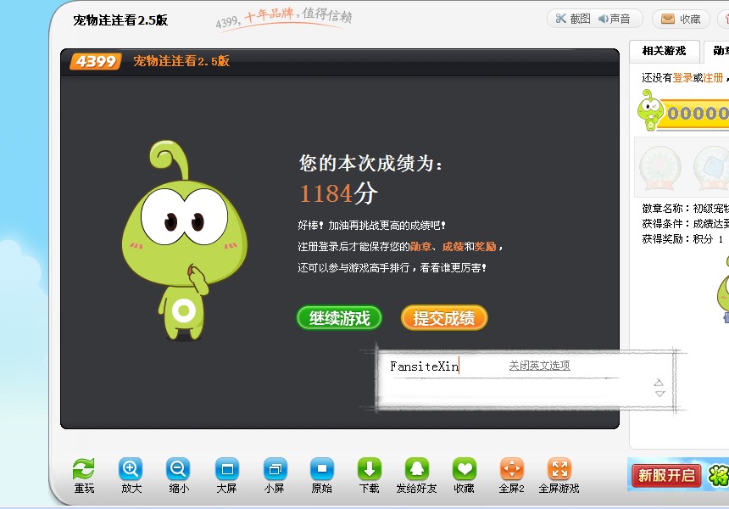Click the page title 宠物连连看2.5版
Viewport: 729px width, 509px height.
point(120,20)
